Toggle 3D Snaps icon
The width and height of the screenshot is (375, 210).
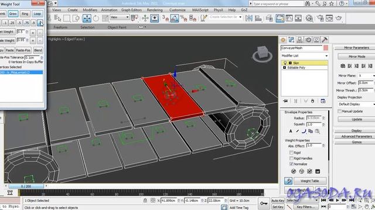165,18
